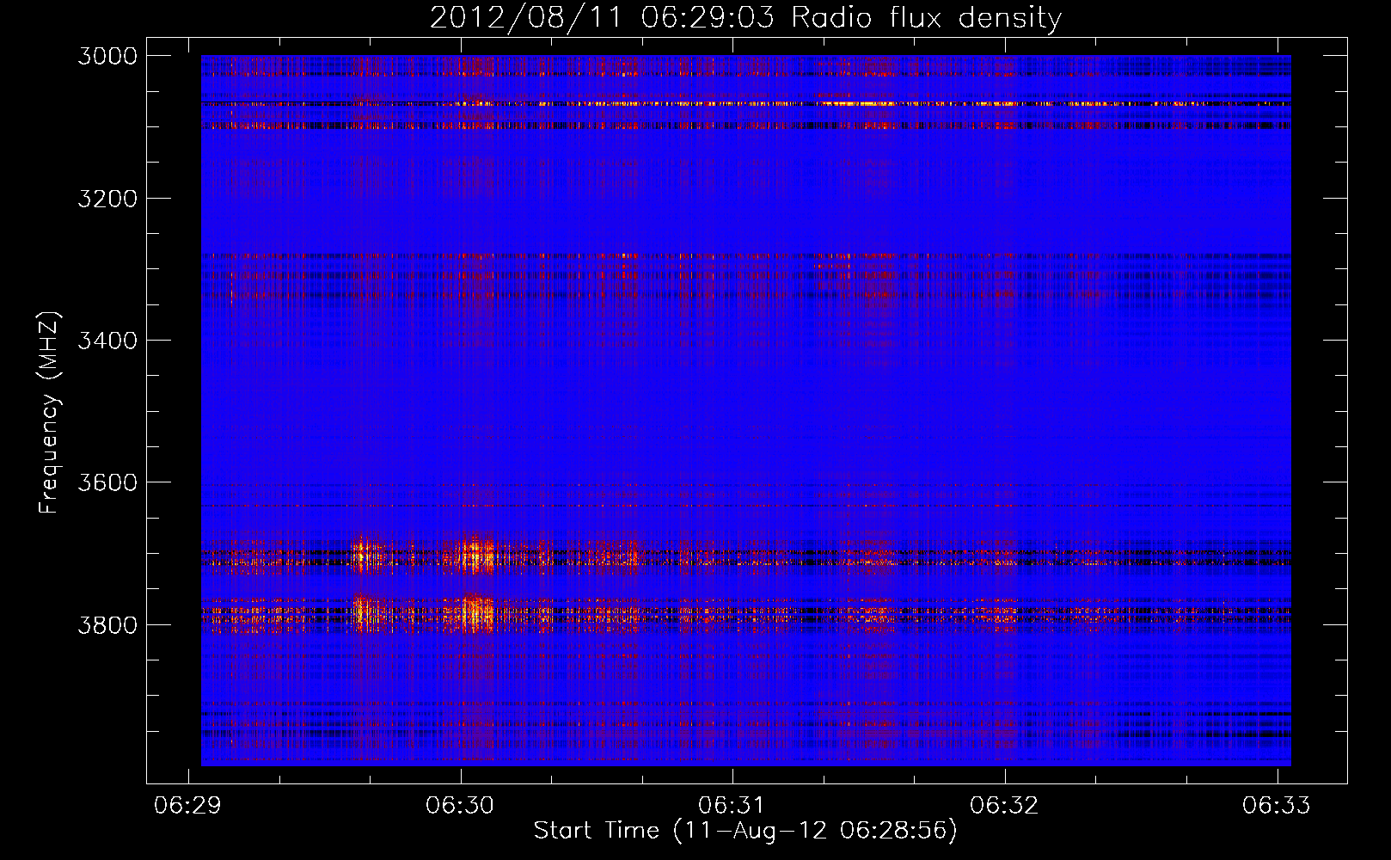1391x860 pixels.
Task: Click the "Start Time (11-Aug-12 06:28:56)" axis label
Action: [745, 831]
